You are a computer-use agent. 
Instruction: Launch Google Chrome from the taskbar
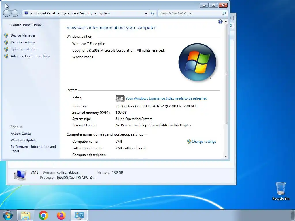click(44, 215)
